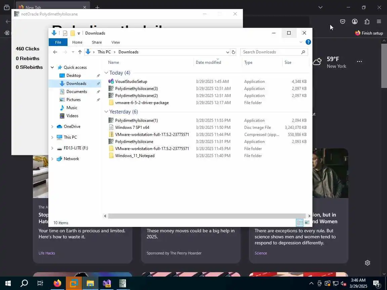Image resolution: width=387 pixels, height=290 pixels.
Task: Sort by Date modified column header
Action: click(x=218, y=62)
